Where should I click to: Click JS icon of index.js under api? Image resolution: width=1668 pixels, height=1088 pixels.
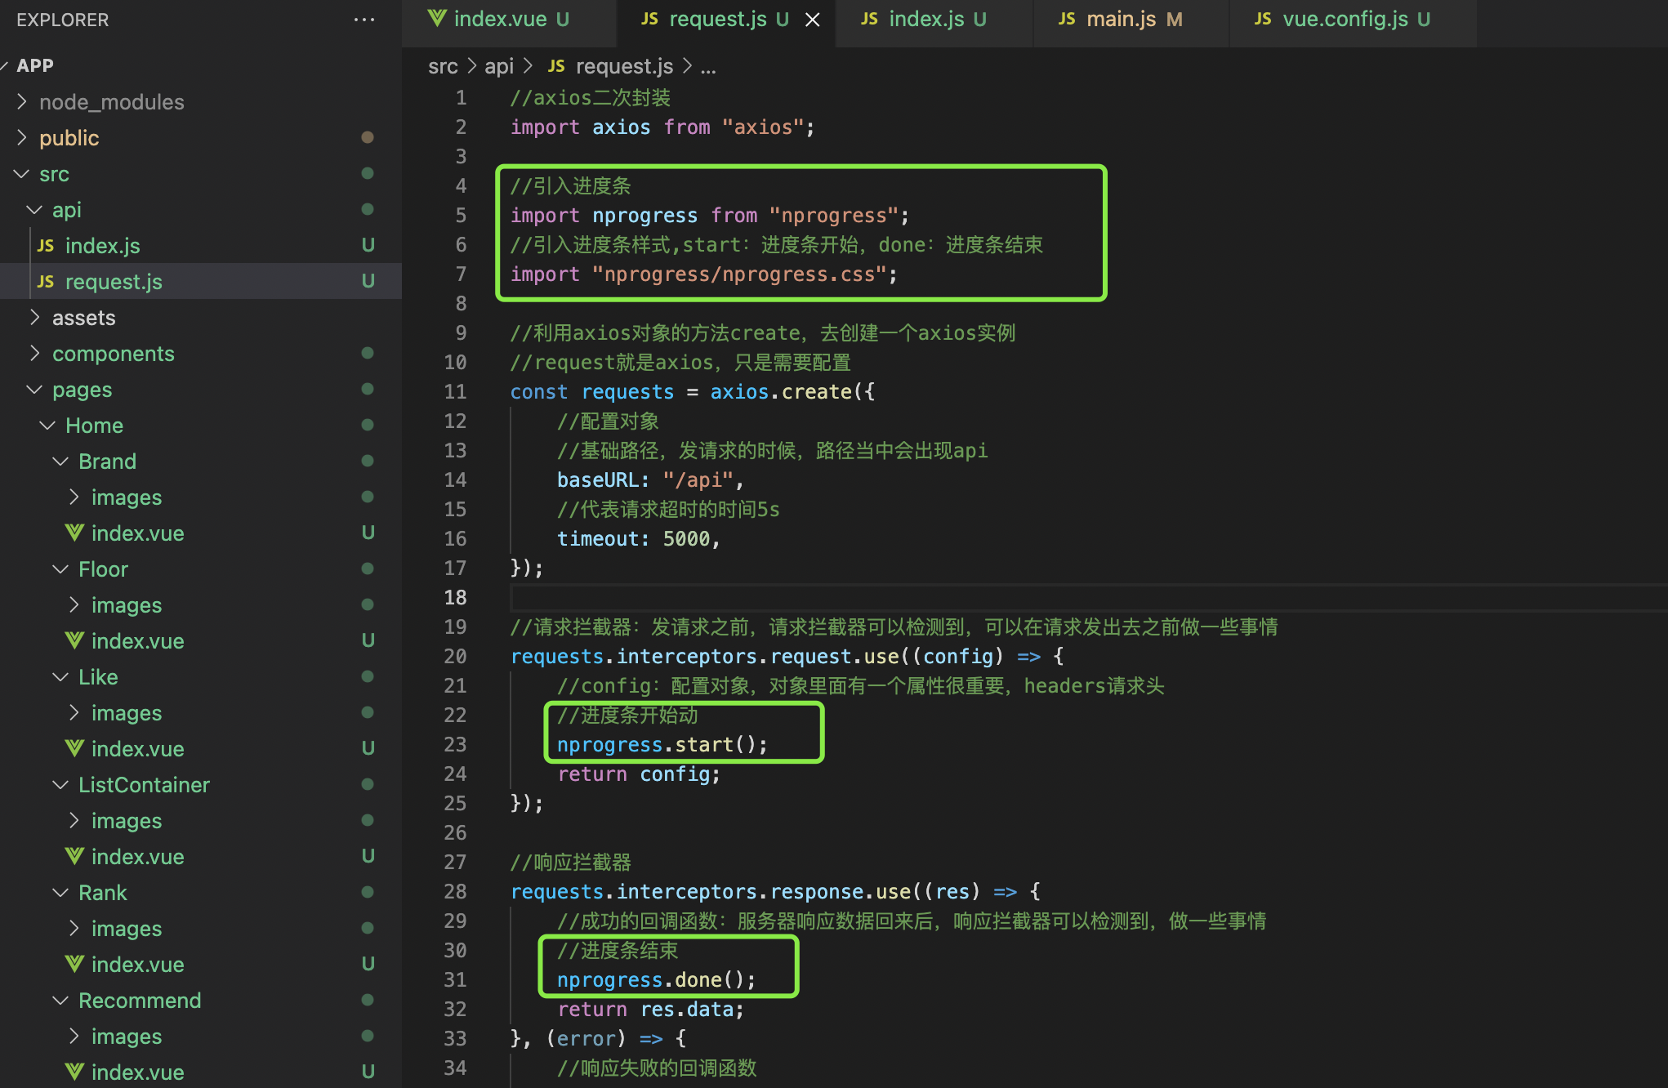tap(46, 246)
